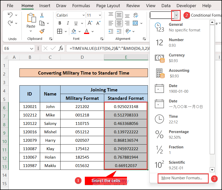Click the Increase Indent icon
This screenshot has width=222, height=190.
119,31
